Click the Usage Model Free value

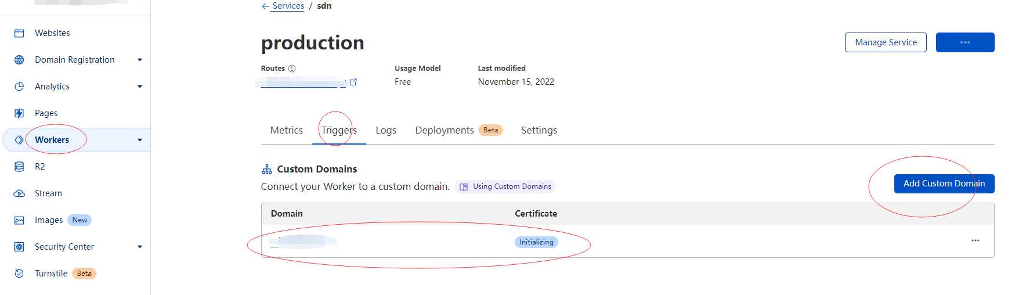point(403,82)
